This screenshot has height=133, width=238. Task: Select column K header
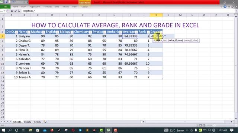[156, 15]
